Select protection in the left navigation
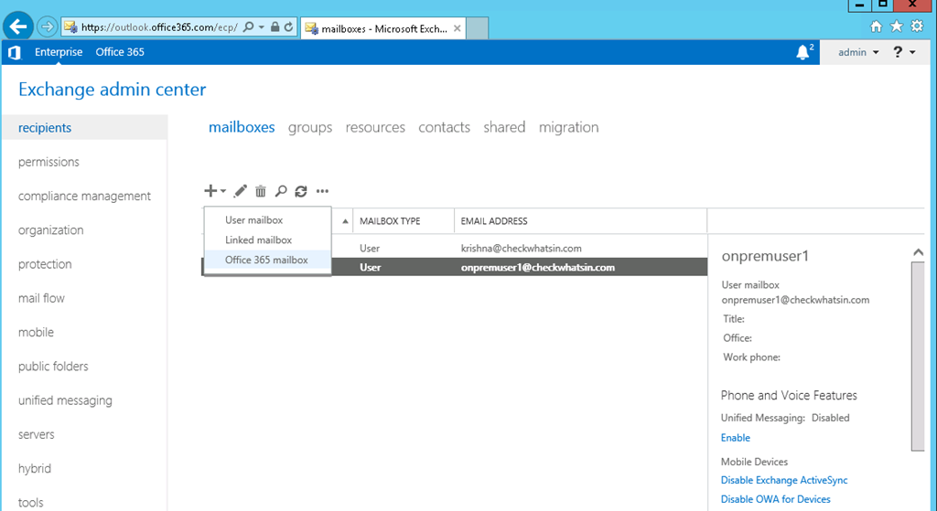The height and width of the screenshot is (511, 937). [45, 264]
